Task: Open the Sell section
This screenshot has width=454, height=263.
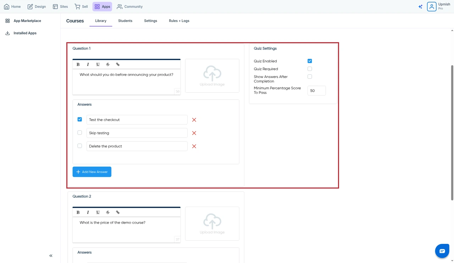Action: (81, 6)
